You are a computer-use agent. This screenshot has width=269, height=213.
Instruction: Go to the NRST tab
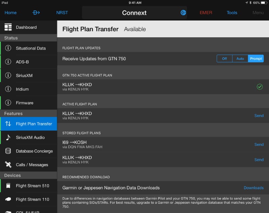(x=62, y=12)
